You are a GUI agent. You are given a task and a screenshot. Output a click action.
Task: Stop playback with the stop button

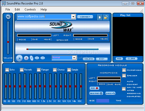pyautogui.click(x=26, y=58)
